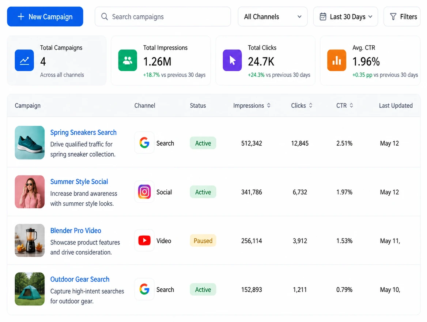The image size is (427, 322).
Task: Click the Social channel label
Action: pyautogui.click(x=164, y=192)
